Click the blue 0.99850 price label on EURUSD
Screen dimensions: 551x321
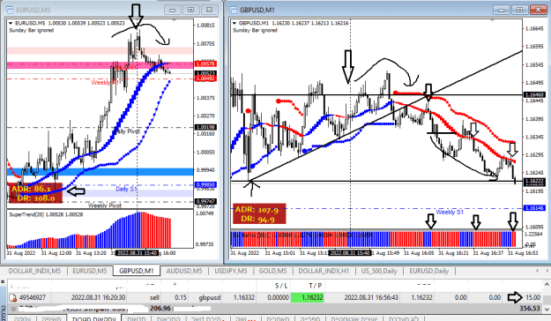[x=205, y=185]
